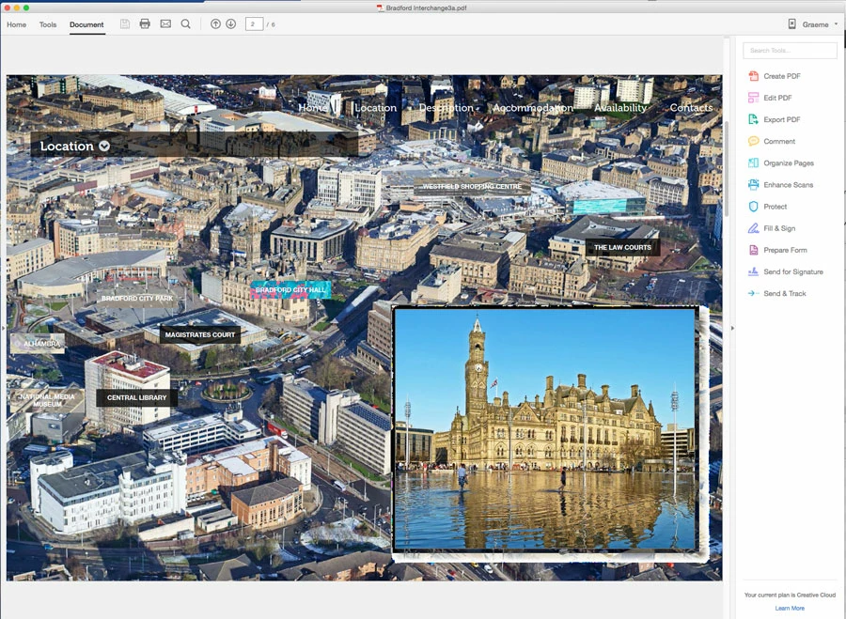Click the National Media Museum label
Viewport: 846px width, 619px height.
pos(47,400)
